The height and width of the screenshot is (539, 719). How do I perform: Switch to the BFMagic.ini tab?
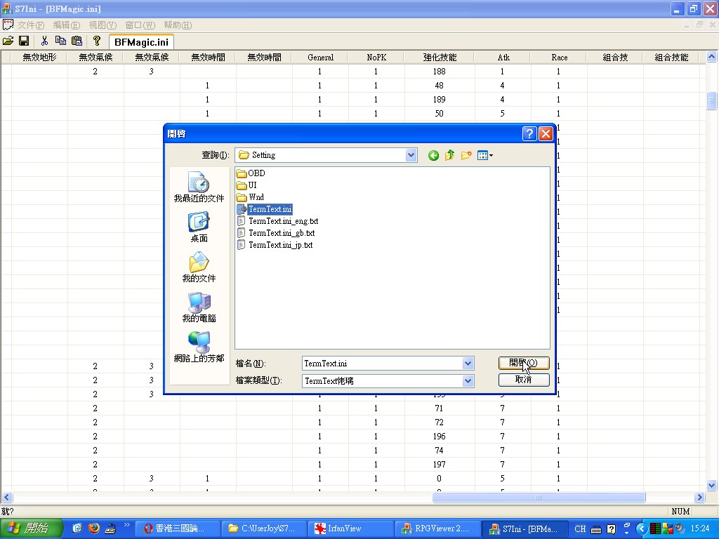point(141,42)
